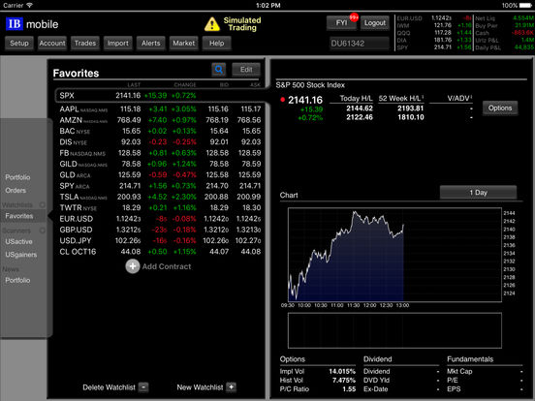Tap the Scanners section circle icon

pos(43,231)
